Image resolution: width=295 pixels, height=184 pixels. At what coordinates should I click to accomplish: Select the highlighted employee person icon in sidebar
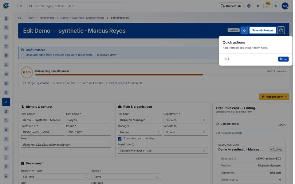pos(6,102)
